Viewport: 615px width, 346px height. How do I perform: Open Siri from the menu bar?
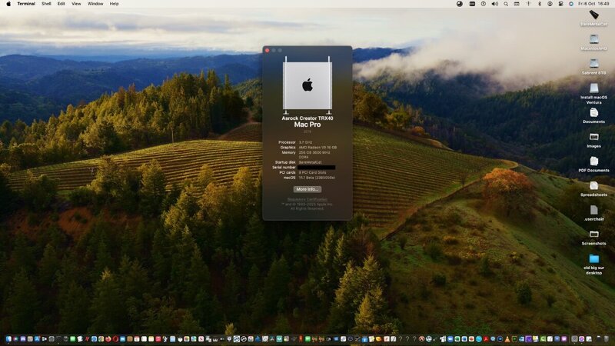[571, 4]
